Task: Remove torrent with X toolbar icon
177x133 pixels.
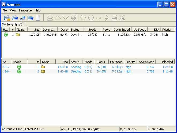Action: pos(122,18)
